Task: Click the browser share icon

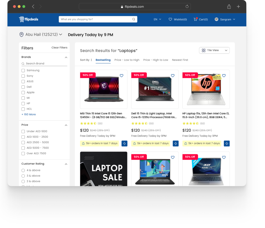Action: [x=229, y=6]
